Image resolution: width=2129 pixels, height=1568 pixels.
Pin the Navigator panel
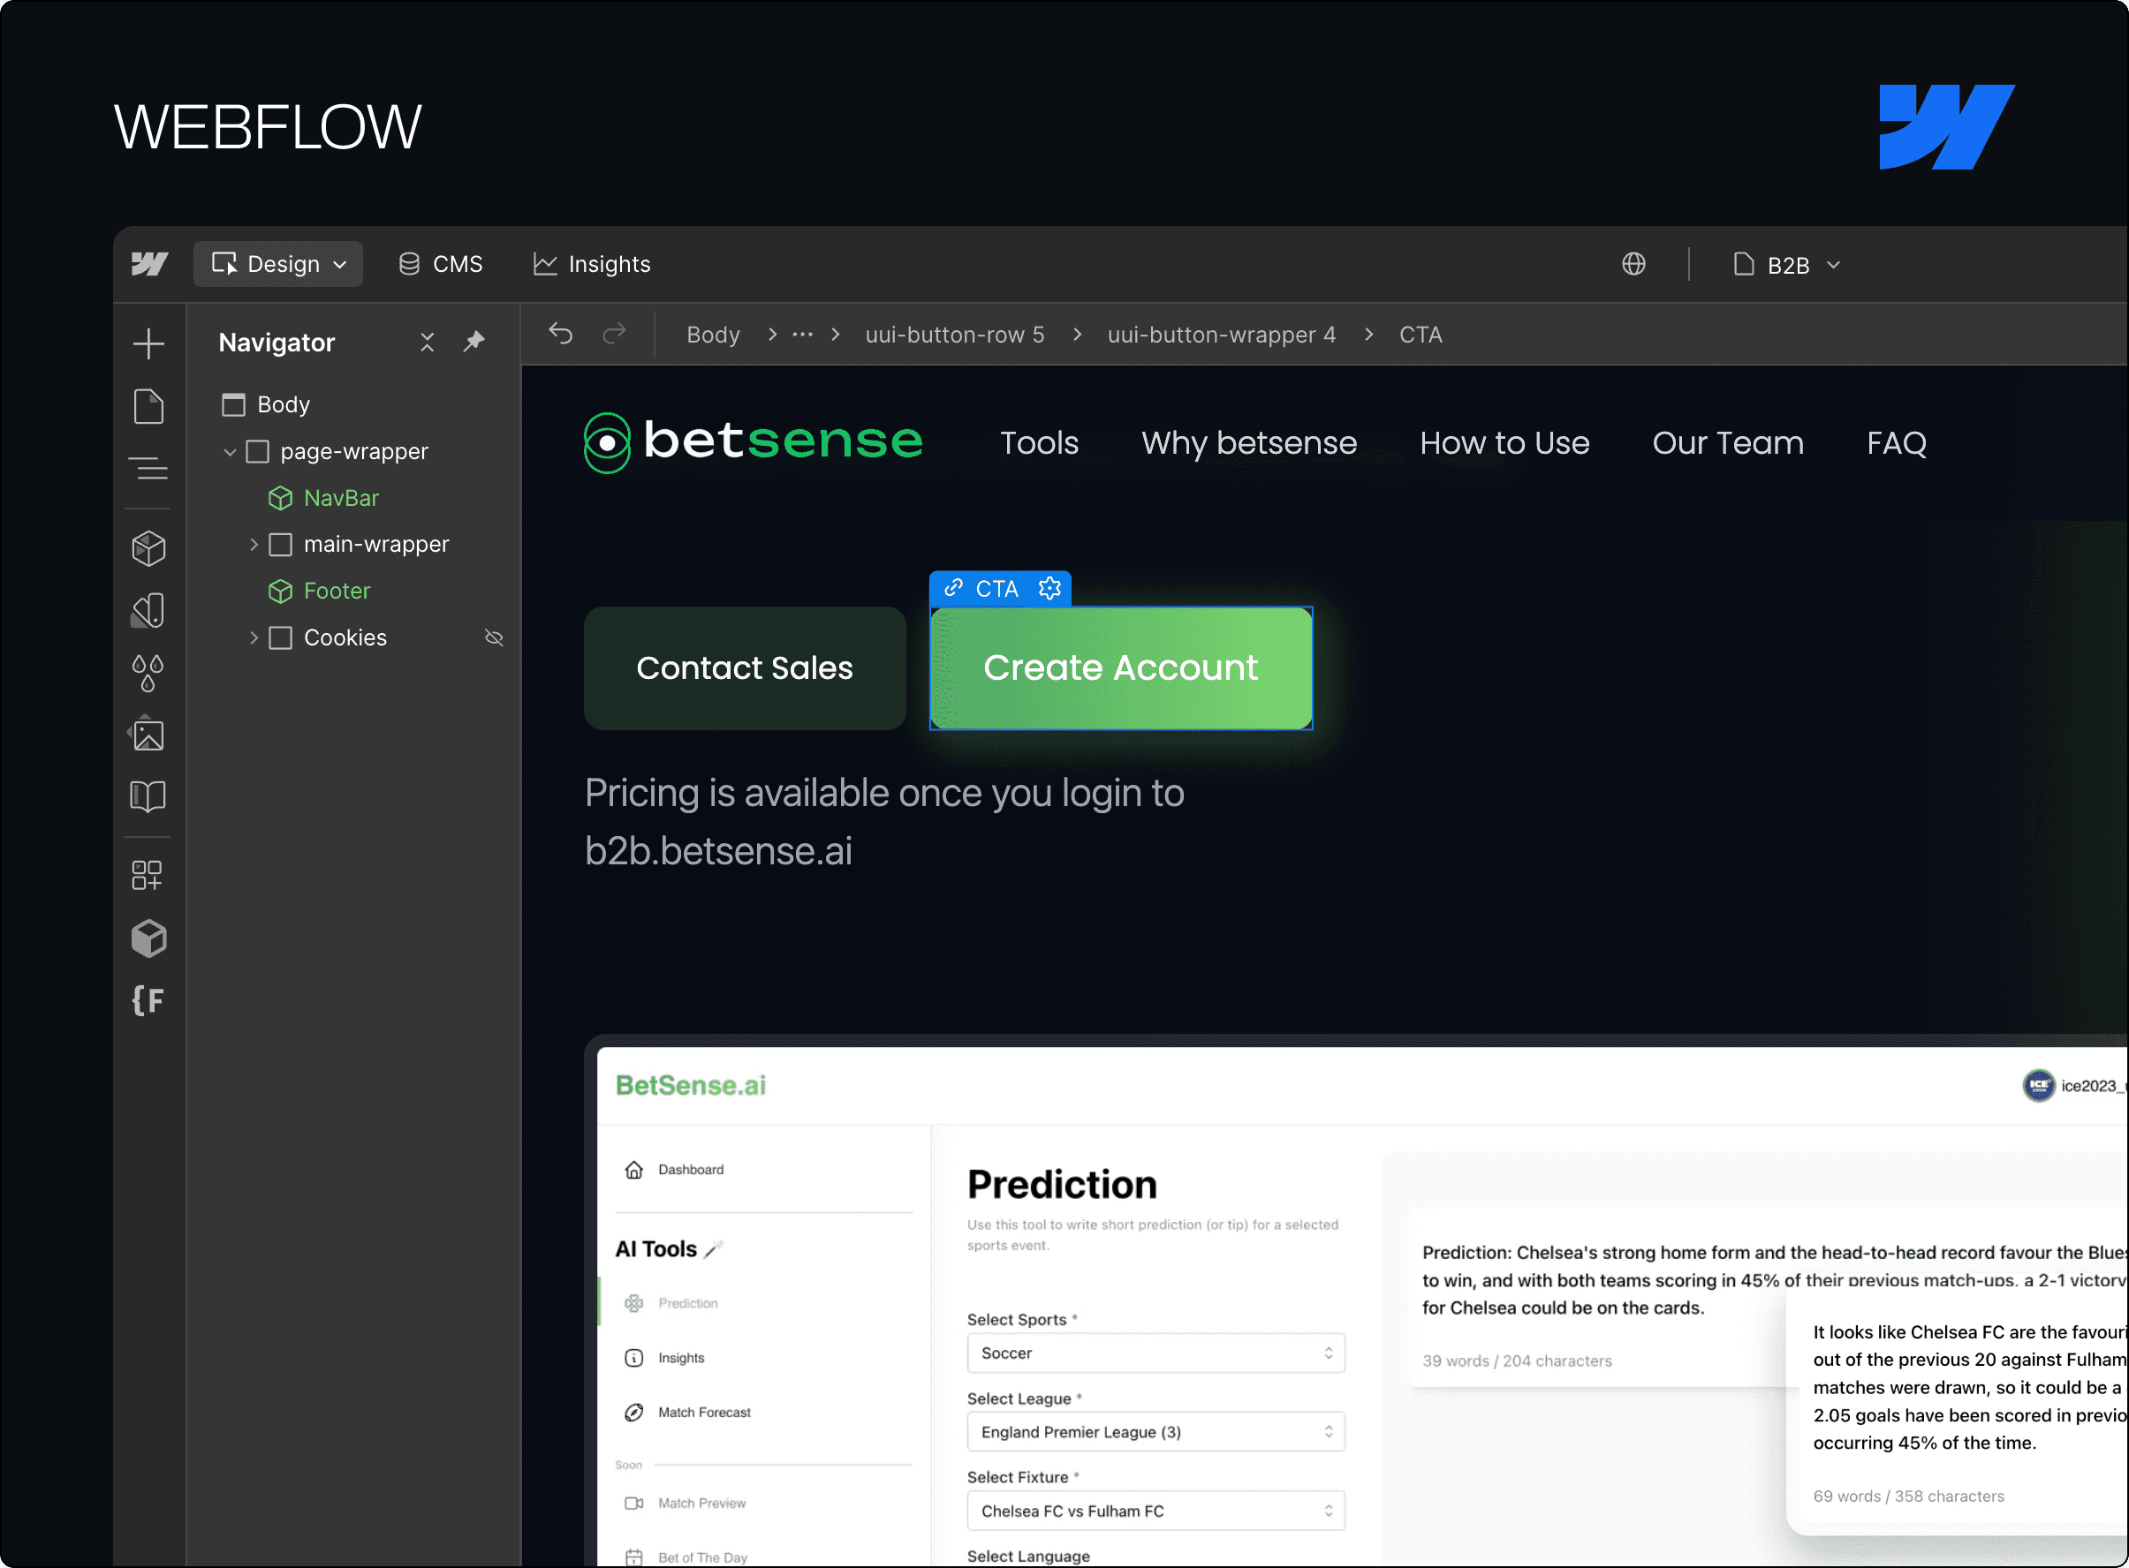pos(474,342)
